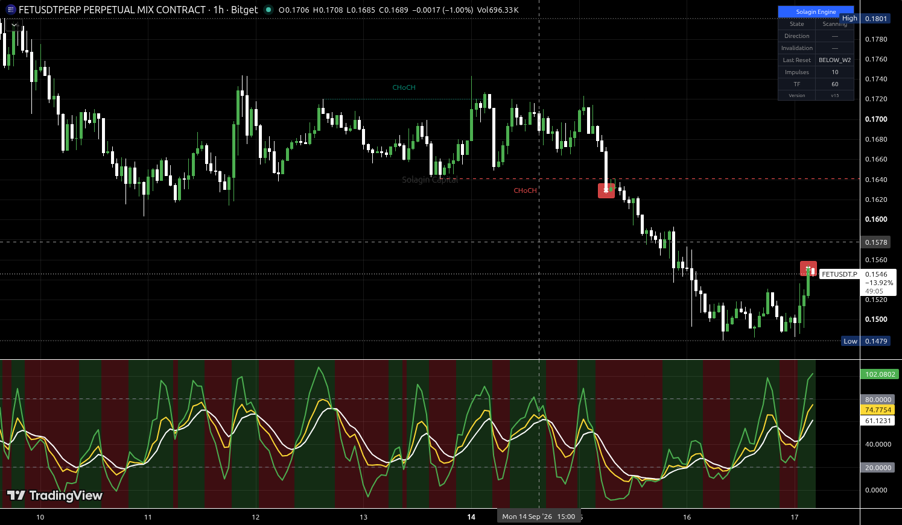Click the Version label cell
Viewport: 902px width, 525px height.
tap(796, 95)
